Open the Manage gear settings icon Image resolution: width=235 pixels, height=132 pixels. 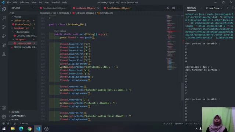click(x=4, y=117)
